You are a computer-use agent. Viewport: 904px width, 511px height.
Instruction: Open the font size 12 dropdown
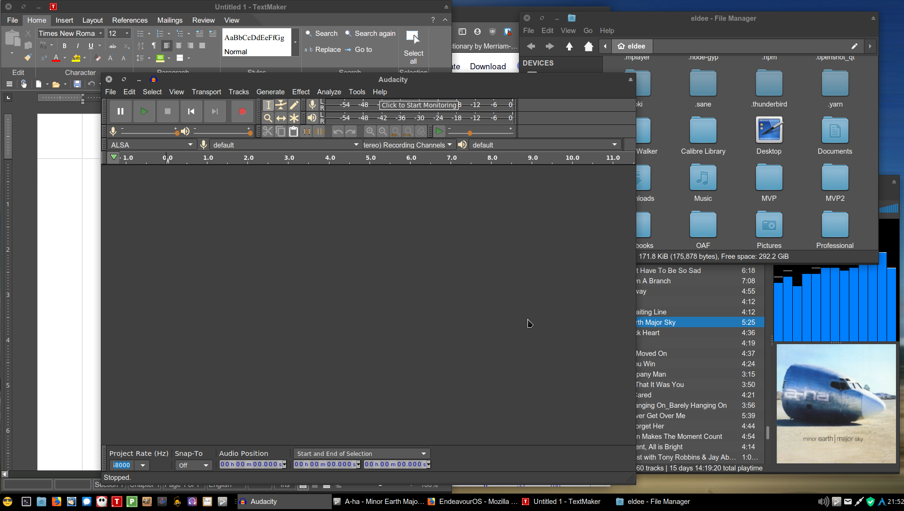[x=127, y=33]
